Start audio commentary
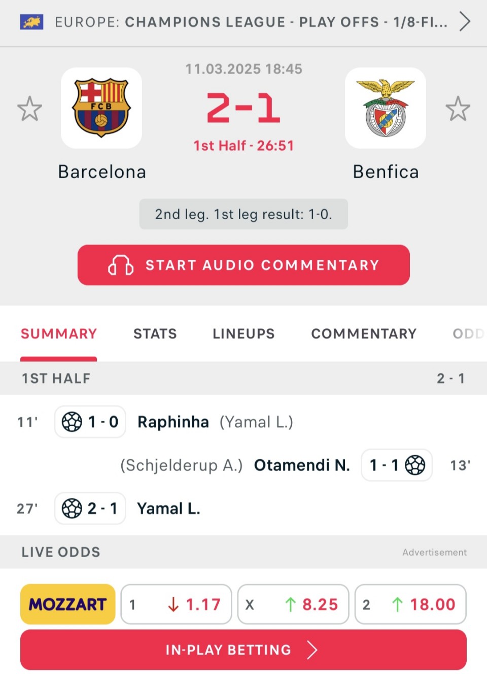The height and width of the screenshot is (682, 487). point(243,265)
